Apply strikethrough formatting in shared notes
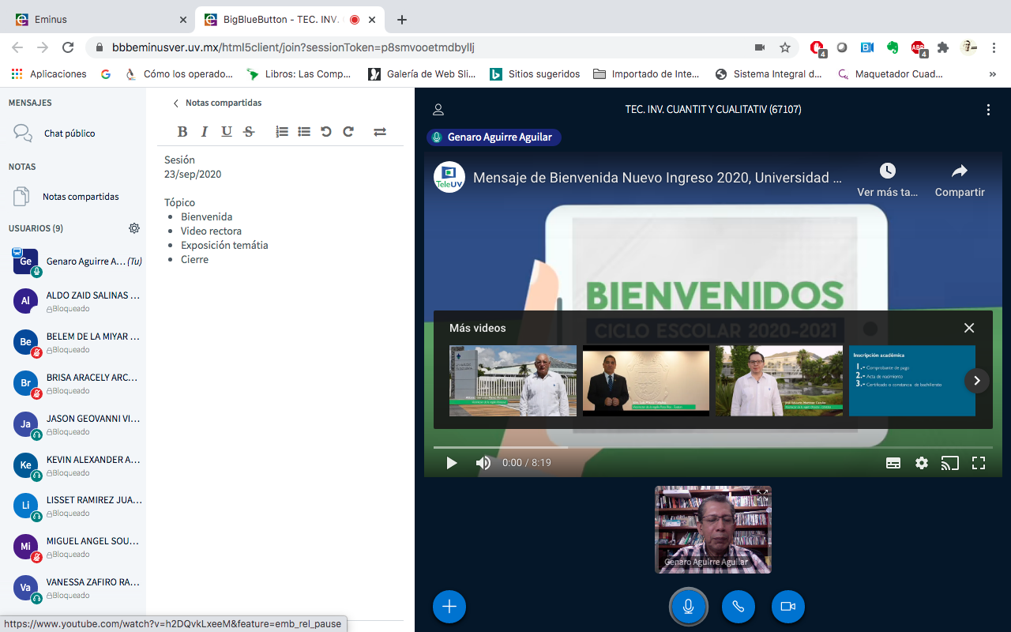The image size is (1011, 632). pos(249,132)
